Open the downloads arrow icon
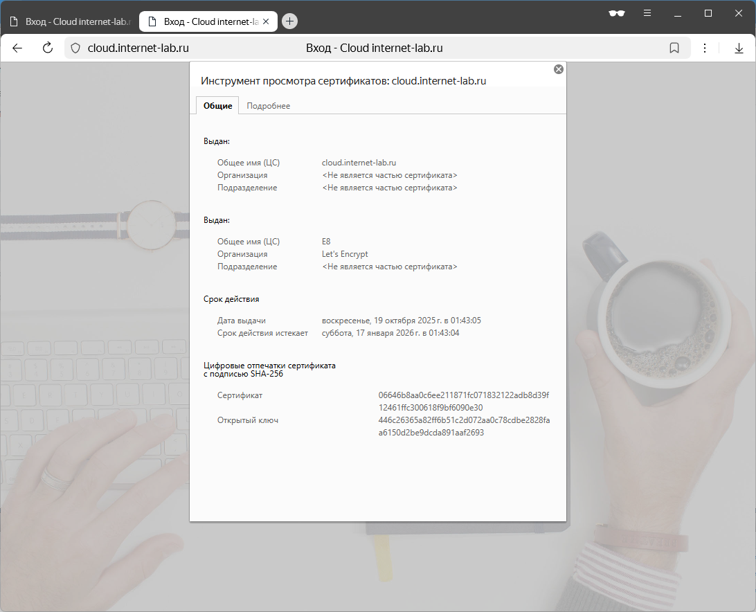 (x=739, y=48)
